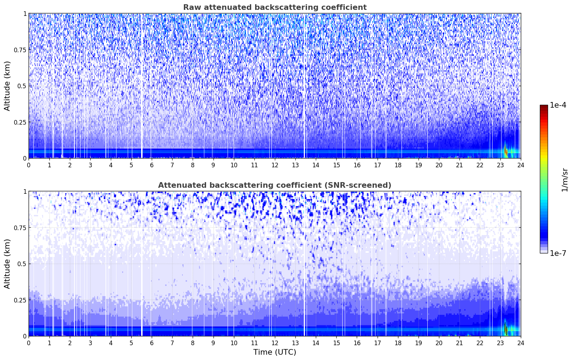Click the '12' hour tick under the SNR-screened plot

(275, 343)
